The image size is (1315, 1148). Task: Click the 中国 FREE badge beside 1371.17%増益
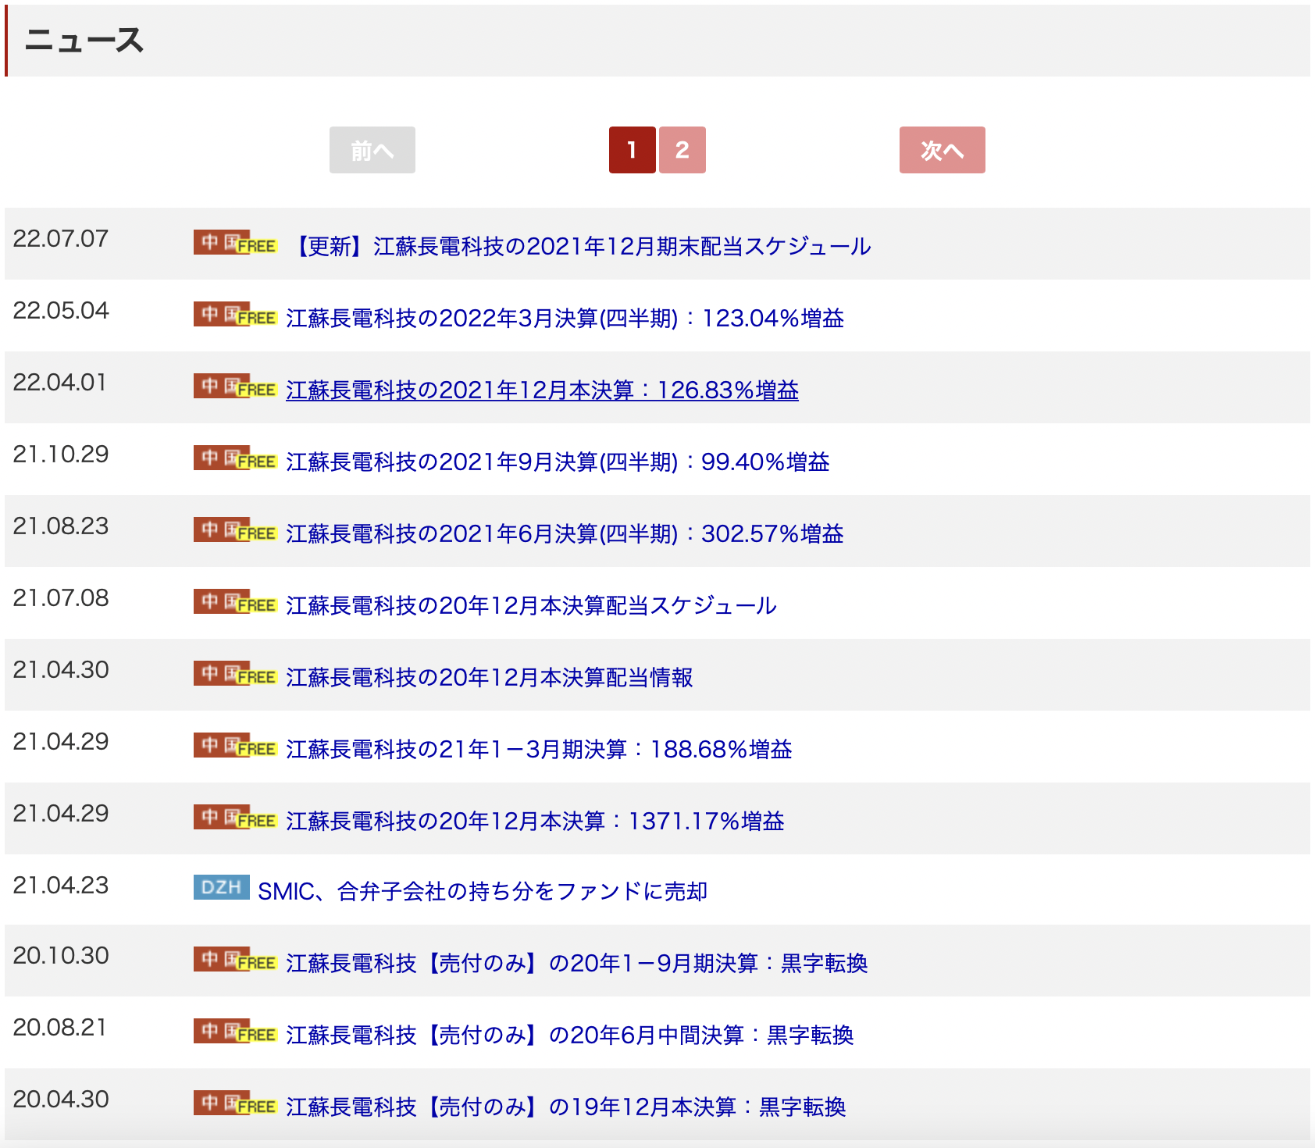235,818
